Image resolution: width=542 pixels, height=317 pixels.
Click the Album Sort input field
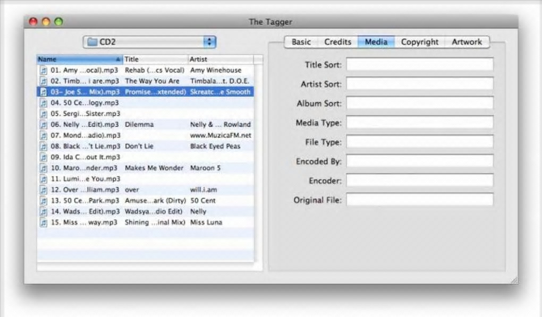click(x=420, y=103)
